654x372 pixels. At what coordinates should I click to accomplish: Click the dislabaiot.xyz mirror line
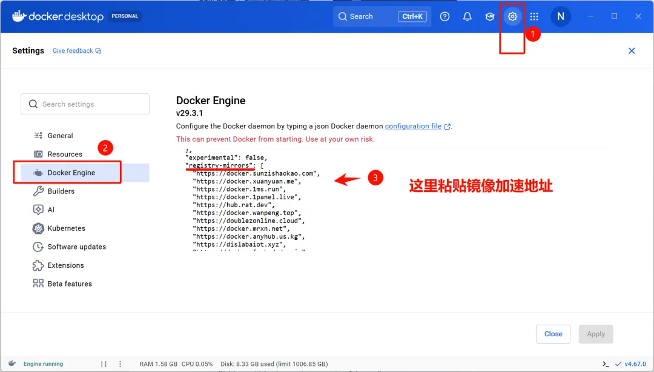[x=239, y=245]
